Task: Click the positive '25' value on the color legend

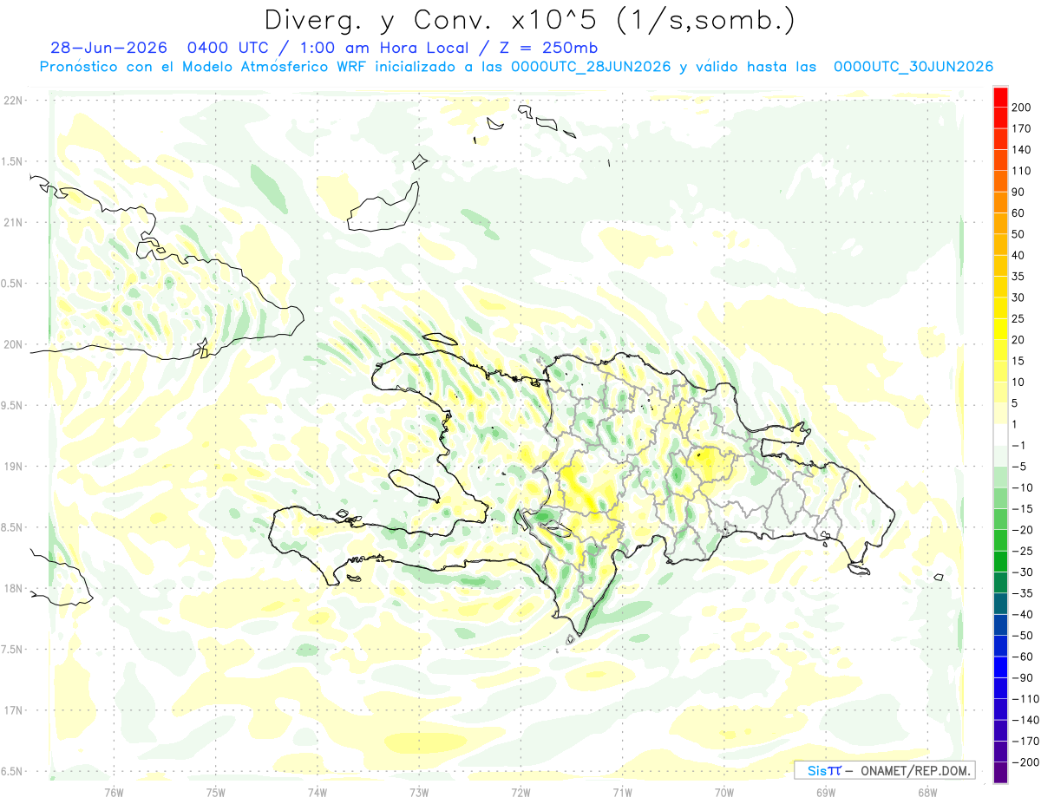Action: coord(1018,318)
